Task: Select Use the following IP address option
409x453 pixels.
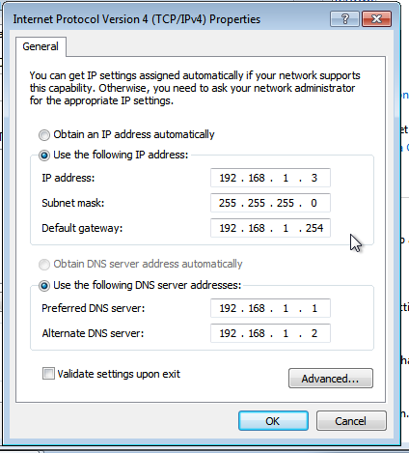Action: (44, 156)
